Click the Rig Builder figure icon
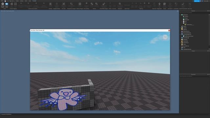 pyautogui.click(x=159, y=4)
